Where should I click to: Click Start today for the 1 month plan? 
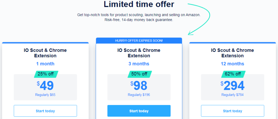45,111
